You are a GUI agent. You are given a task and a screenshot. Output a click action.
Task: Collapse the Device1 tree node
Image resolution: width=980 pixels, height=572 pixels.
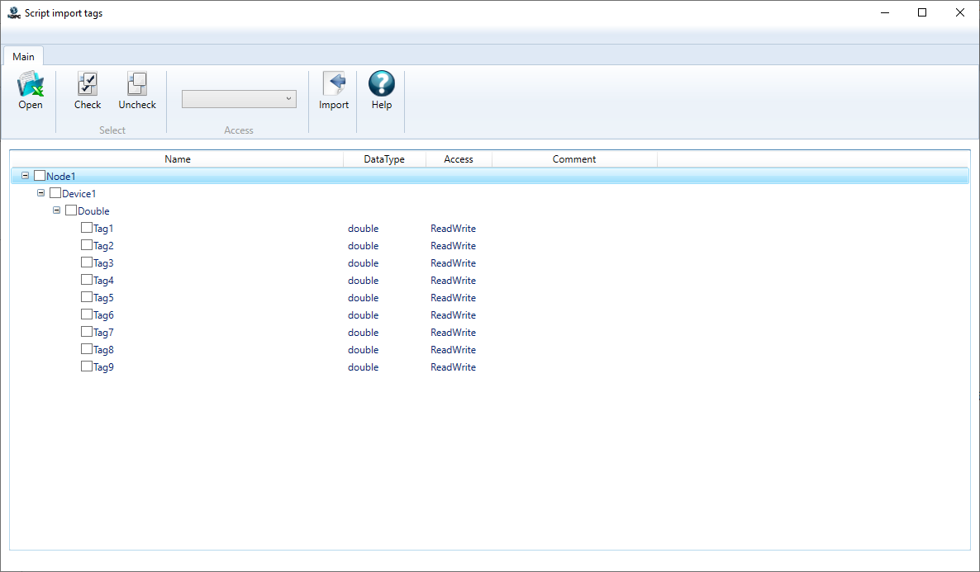click(40, 193)
